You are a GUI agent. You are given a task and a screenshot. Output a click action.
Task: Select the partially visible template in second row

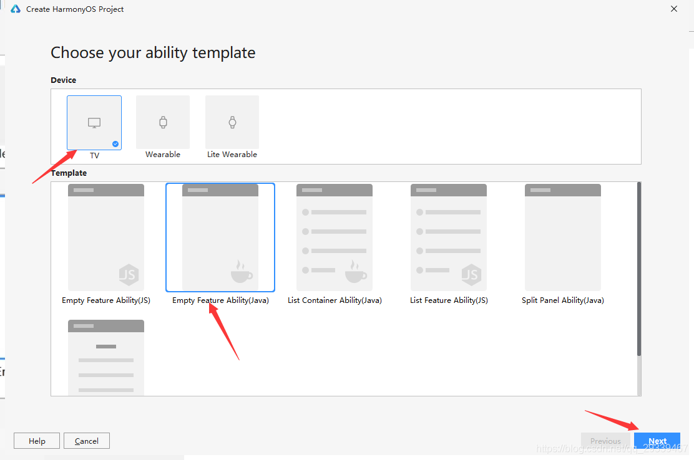[106, 357]
